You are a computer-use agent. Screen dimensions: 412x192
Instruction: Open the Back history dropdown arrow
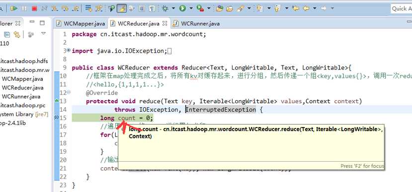click(x=315, y=8)
